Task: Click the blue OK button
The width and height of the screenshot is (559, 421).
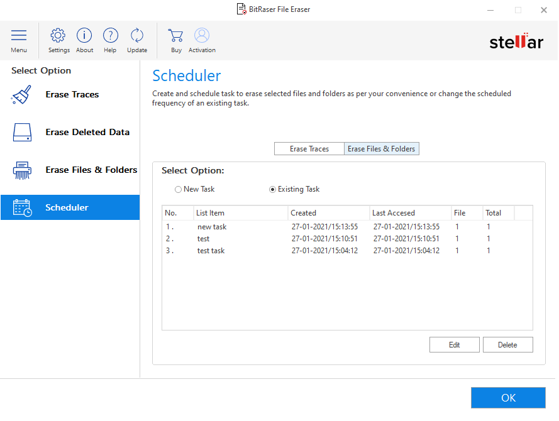Action: point(508,398)
